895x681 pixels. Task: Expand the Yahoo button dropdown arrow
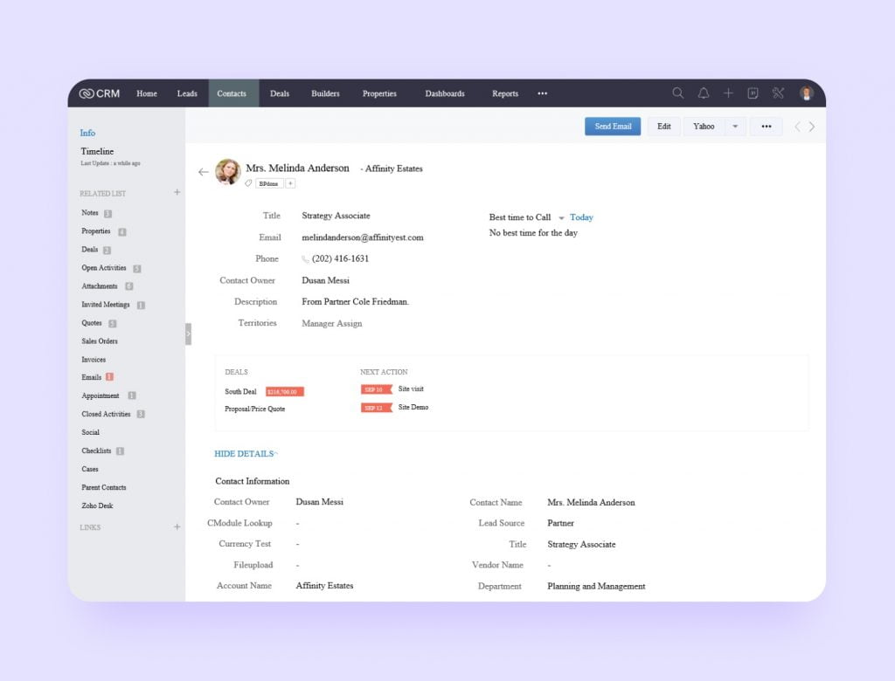pyautogui.click(x=734, y=126)
